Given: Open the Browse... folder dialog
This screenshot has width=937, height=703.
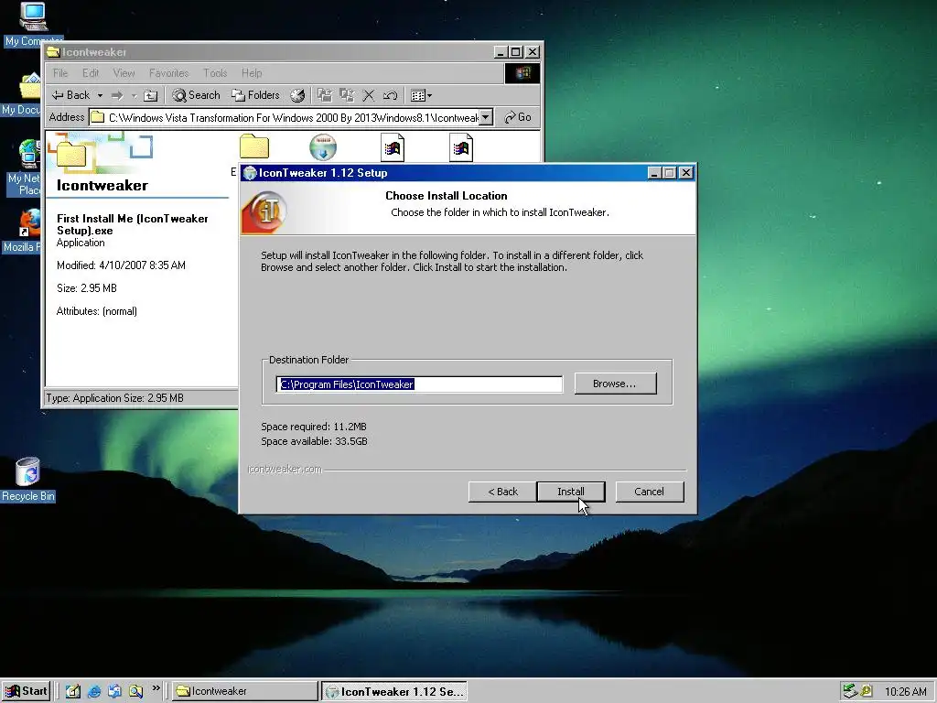Looking at the screenshot, I should coord(615,384).
